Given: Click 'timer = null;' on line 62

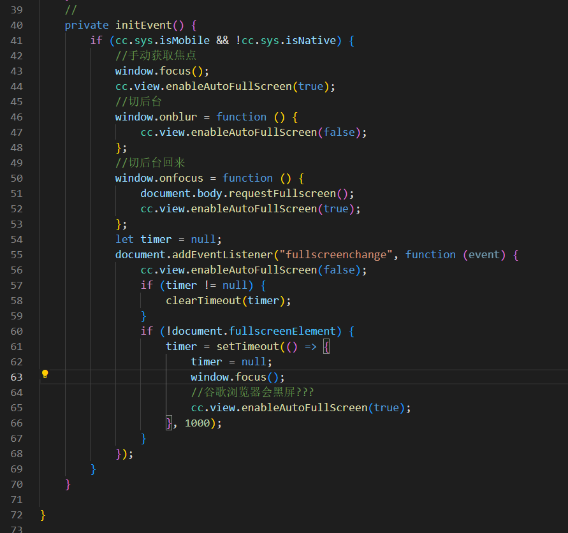Looking at the screenshot, I should pos(231,361).
